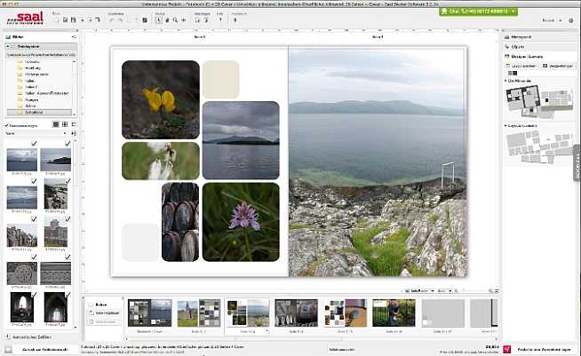Toggle the show file names checkbox
The height and width of the screenshot is (356, 581).
coord(7,125)
